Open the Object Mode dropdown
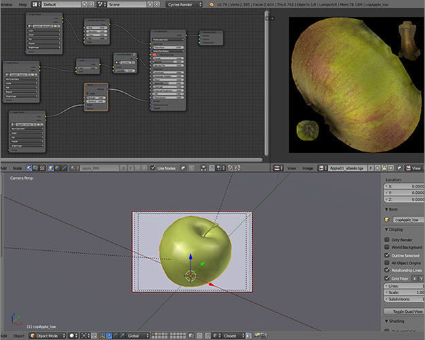425x340 pixels. [48, 336]
